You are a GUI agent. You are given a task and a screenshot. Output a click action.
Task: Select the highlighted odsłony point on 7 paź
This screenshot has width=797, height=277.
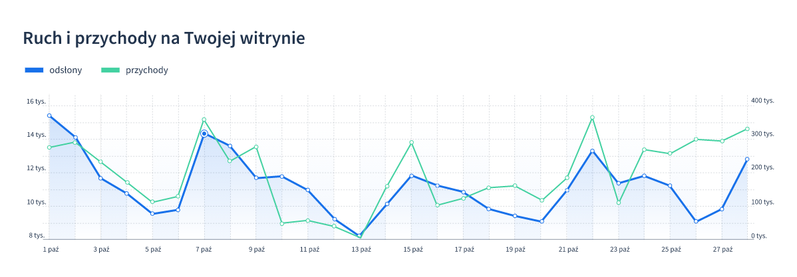tap(204, 134)
